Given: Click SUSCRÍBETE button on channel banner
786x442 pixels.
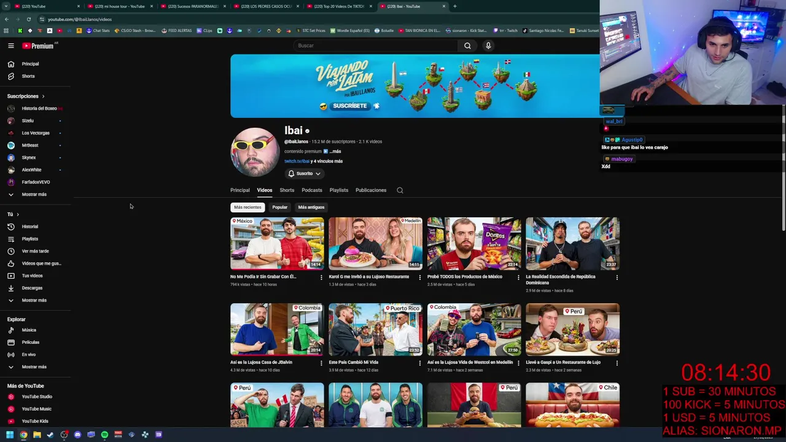Looking at the screenshot, I should (350, 106).
